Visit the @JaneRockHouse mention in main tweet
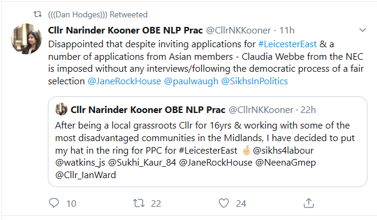This screenshot has width=377, height=220. (124, 81)
